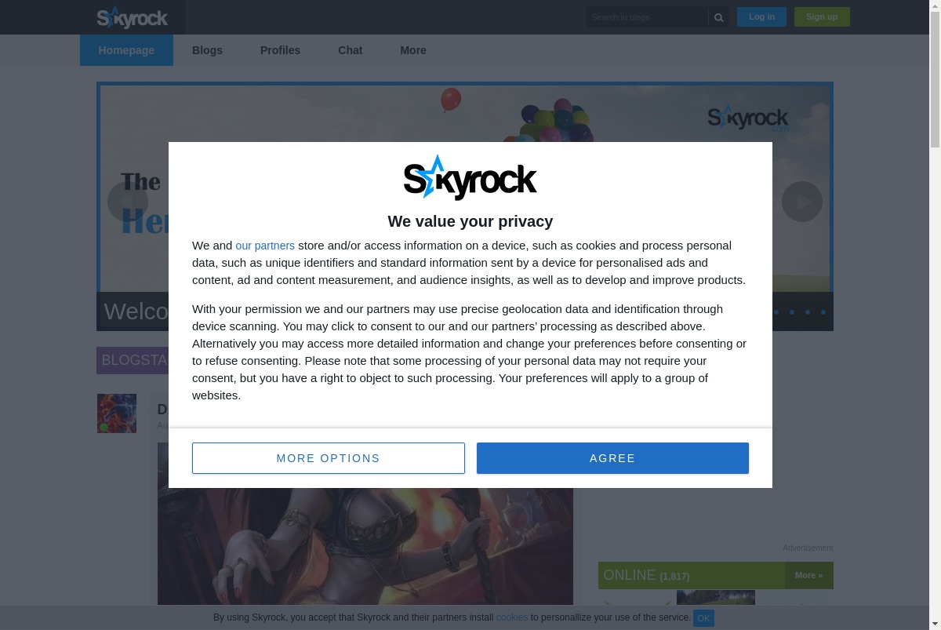941x630 pixels.
Task: Open the our partners link
Action: (x=265, y=246)
